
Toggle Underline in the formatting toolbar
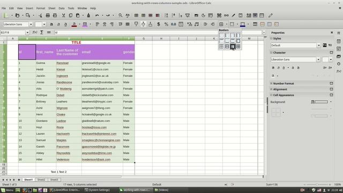(x=65, y=24)
